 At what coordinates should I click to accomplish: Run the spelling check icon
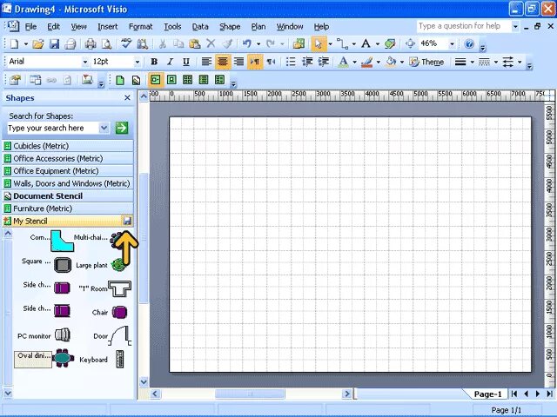[x=125, y=44]
